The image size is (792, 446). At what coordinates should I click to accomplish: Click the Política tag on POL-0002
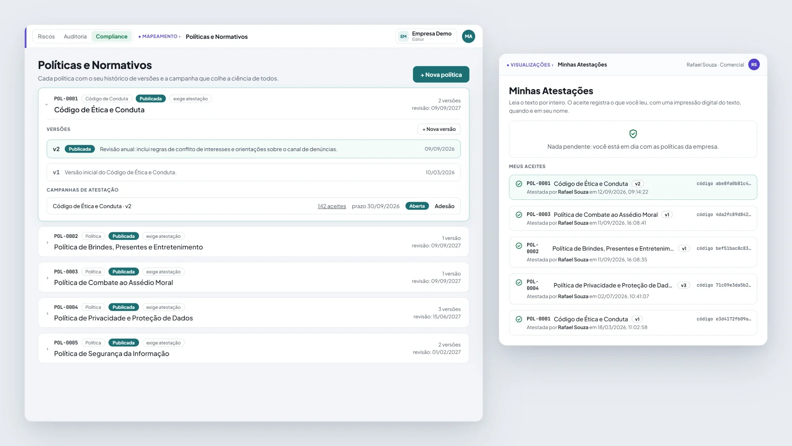[x=93, y=236]
